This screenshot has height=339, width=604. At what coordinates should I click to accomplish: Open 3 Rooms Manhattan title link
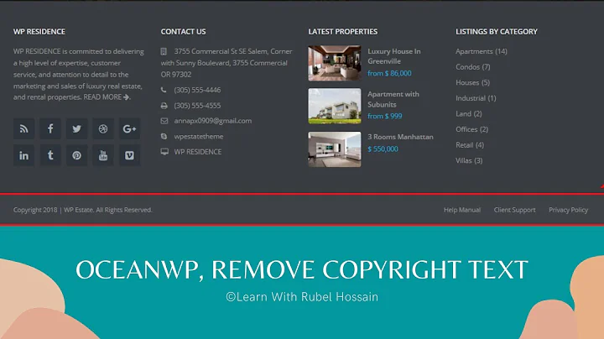coord(400,137)
